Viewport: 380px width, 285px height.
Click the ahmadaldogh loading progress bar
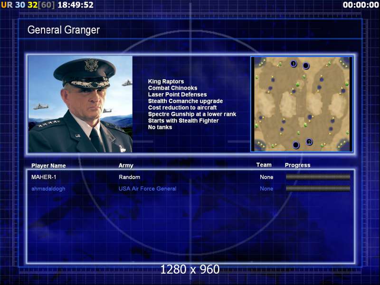(318, 188)
